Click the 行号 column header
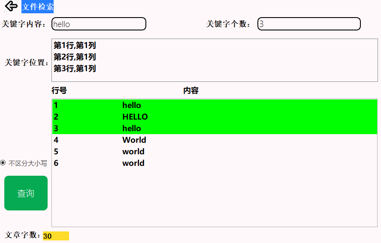The image size is (381, 243). point(59,90)
